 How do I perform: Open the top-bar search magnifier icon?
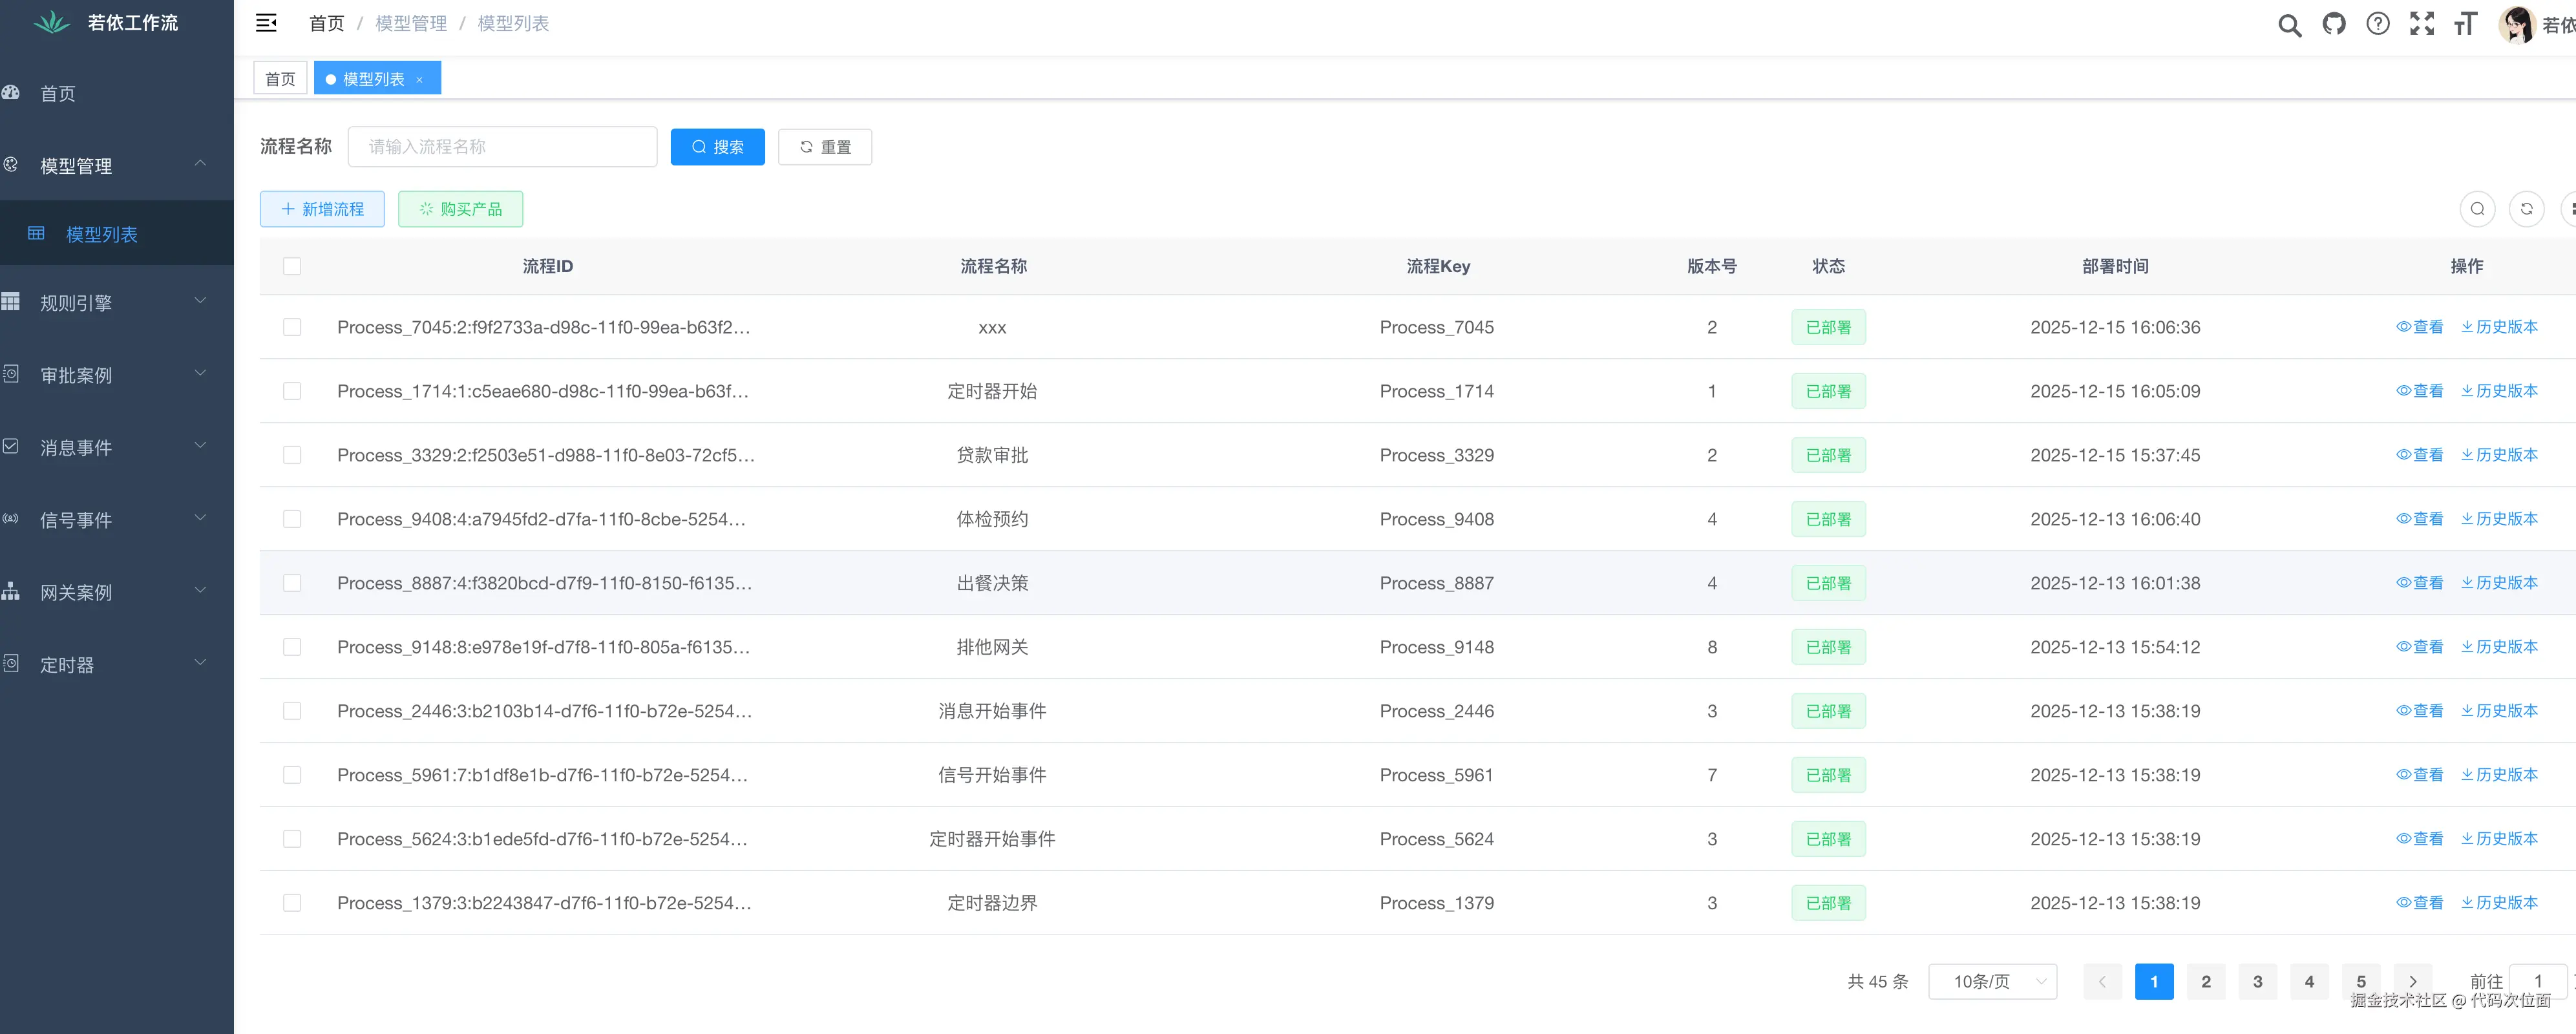2289,25
